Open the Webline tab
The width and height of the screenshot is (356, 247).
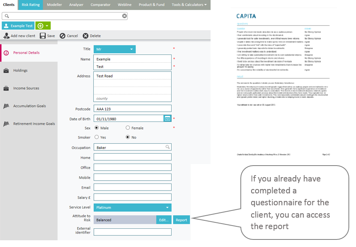tap(125, 5)
